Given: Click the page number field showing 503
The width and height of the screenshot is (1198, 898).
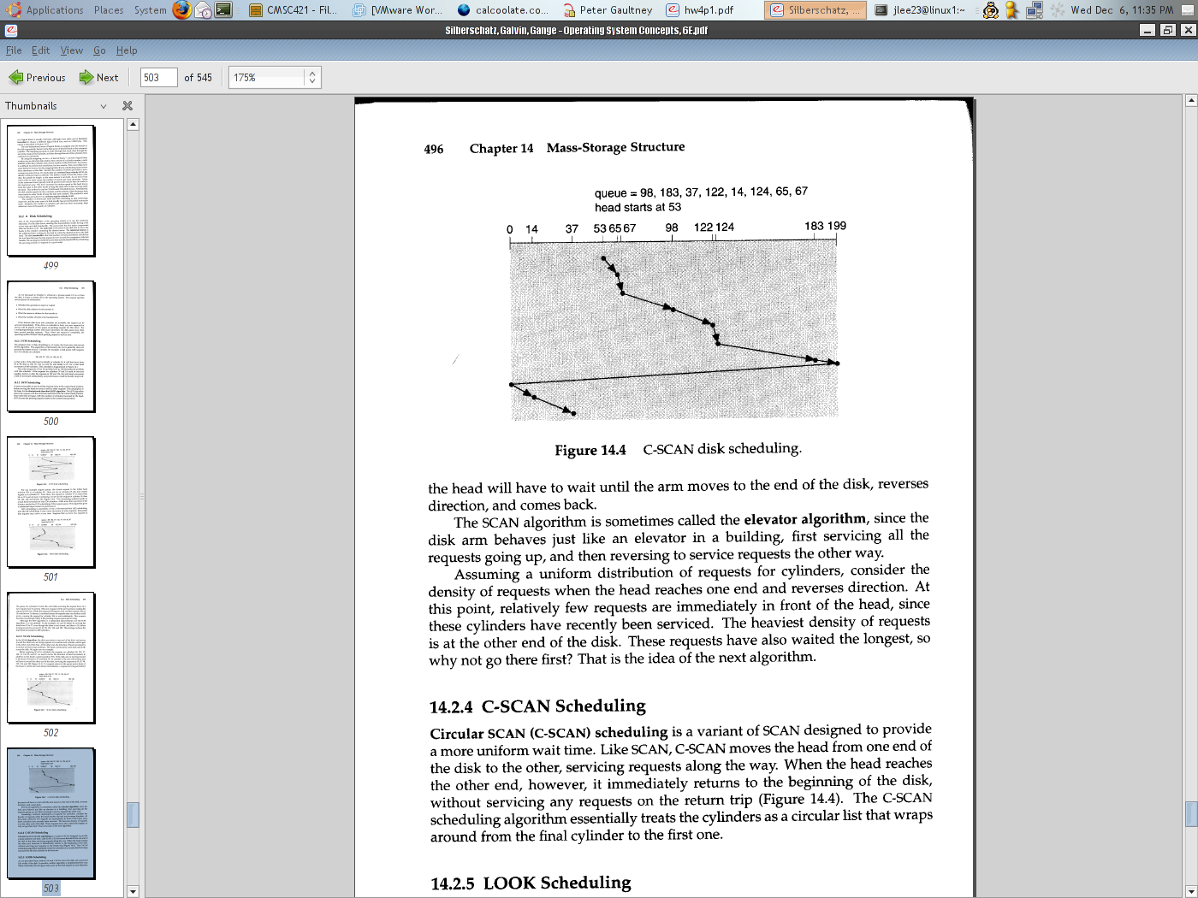Looking at the screenshot, I should point(158,78).
